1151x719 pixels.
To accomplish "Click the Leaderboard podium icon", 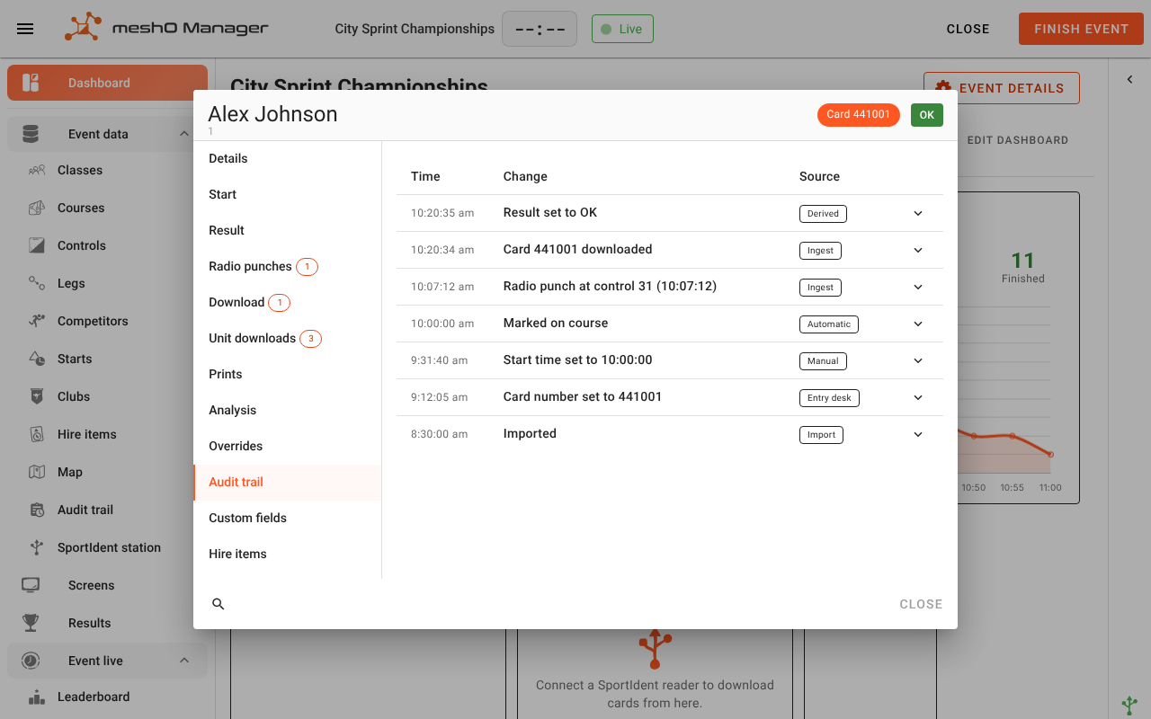I will coord(37,697).
